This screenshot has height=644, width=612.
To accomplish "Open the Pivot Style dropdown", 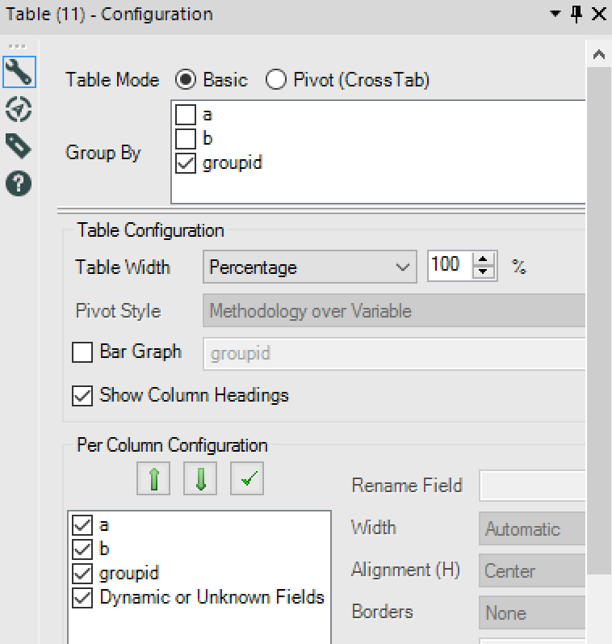I will click(394, 310).
